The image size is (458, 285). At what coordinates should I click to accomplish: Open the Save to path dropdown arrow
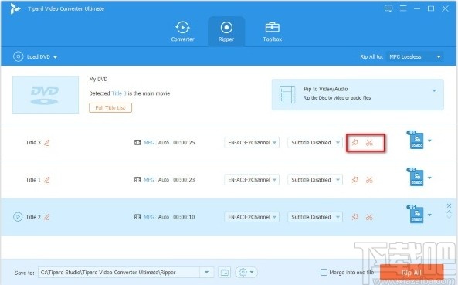point(206,273)
